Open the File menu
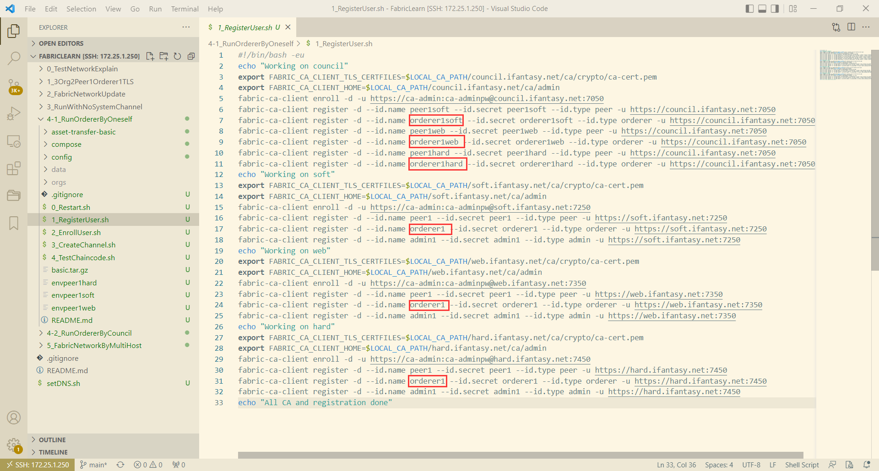 point(30,9)
